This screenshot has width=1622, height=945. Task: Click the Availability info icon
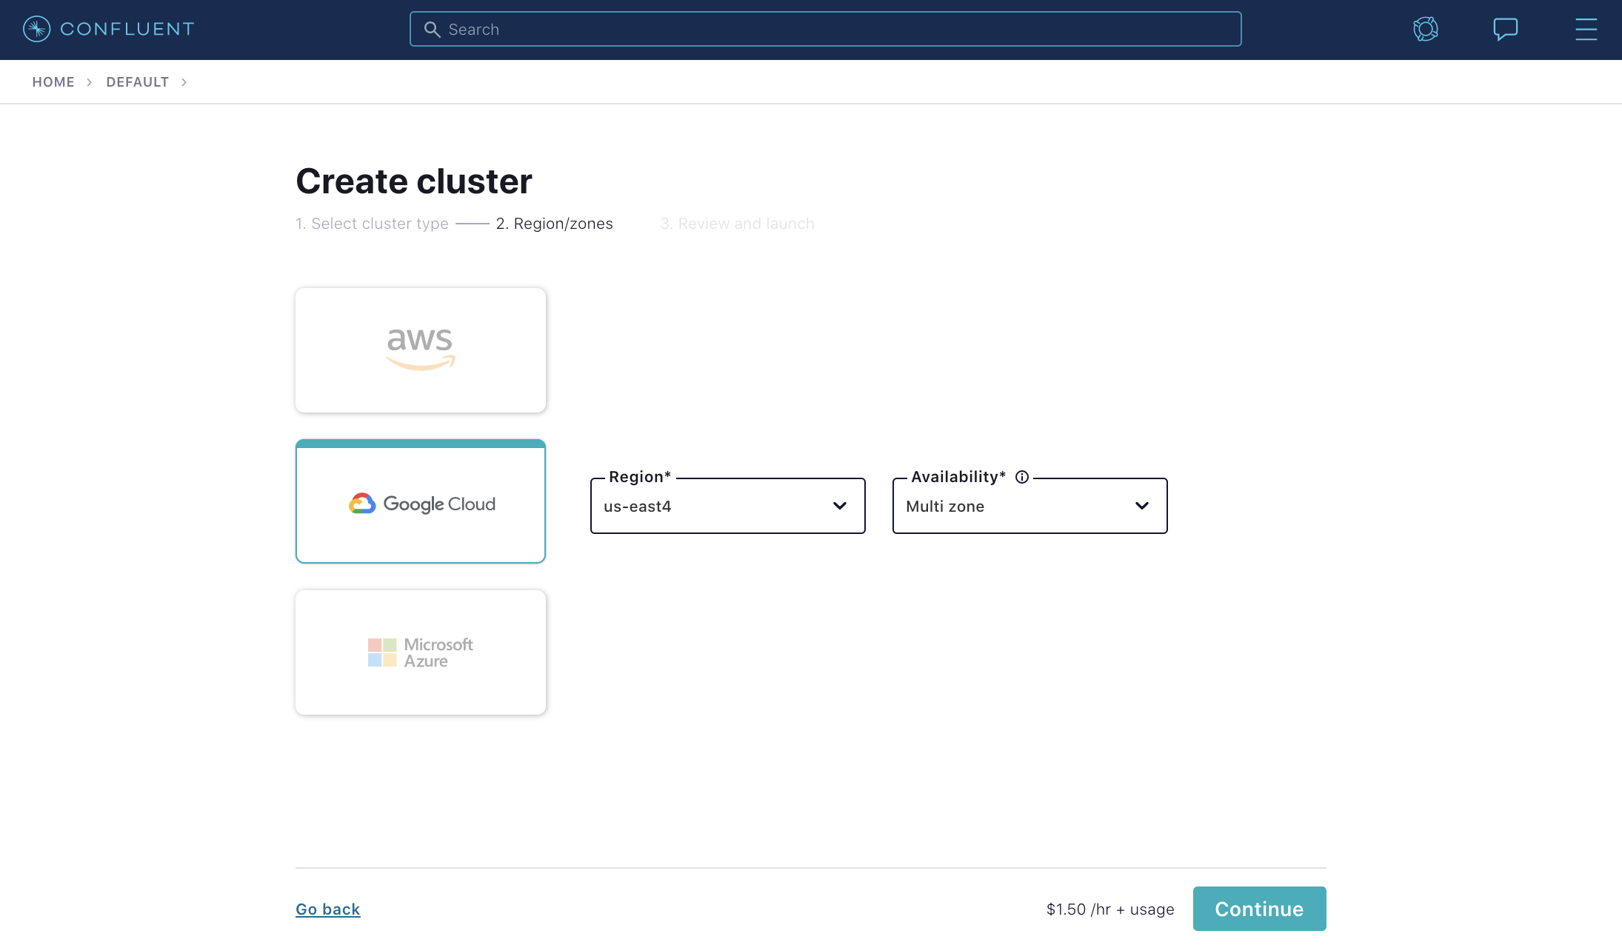coord(1022,477)
